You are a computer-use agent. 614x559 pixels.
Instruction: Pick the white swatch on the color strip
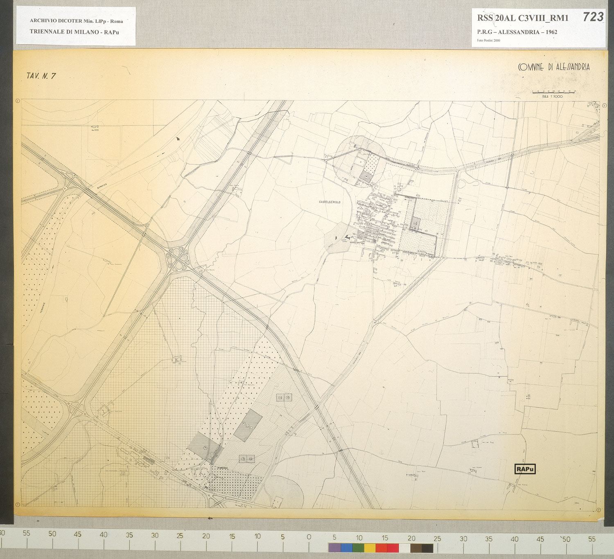click(x=404, y=548)
